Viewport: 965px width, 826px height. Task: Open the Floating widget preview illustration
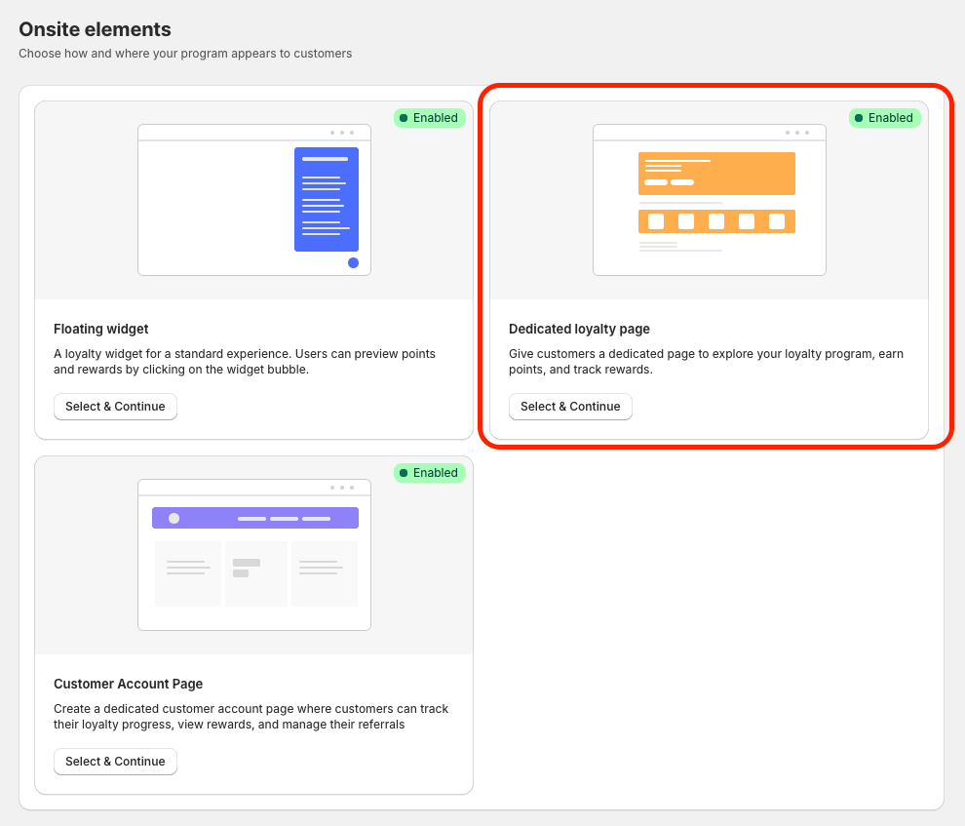(254, 200)
